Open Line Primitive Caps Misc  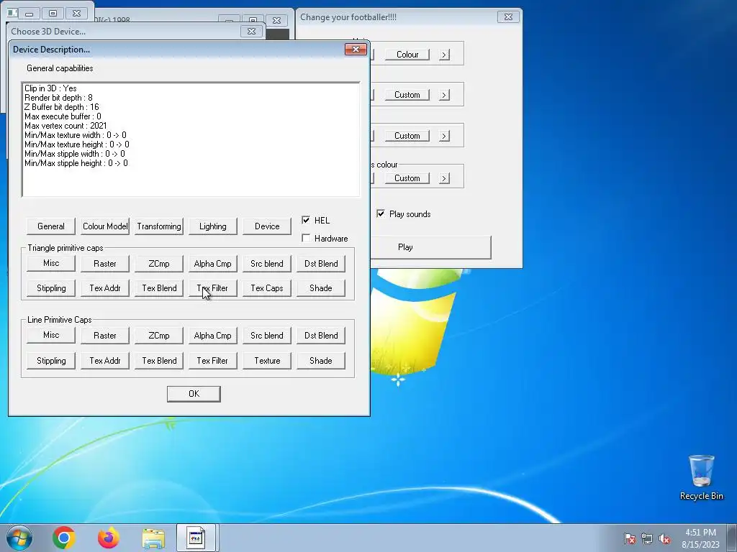(x=51, y=335)
